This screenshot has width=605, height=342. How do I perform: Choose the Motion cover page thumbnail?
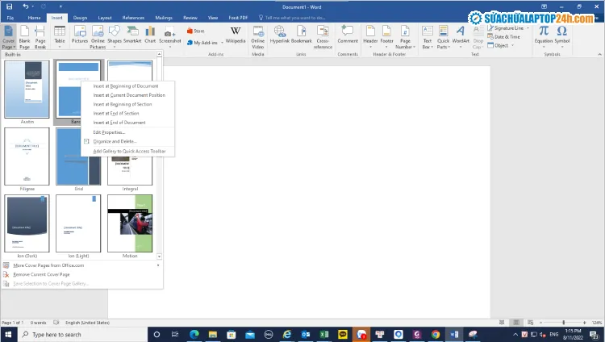[x=130, y=223]
